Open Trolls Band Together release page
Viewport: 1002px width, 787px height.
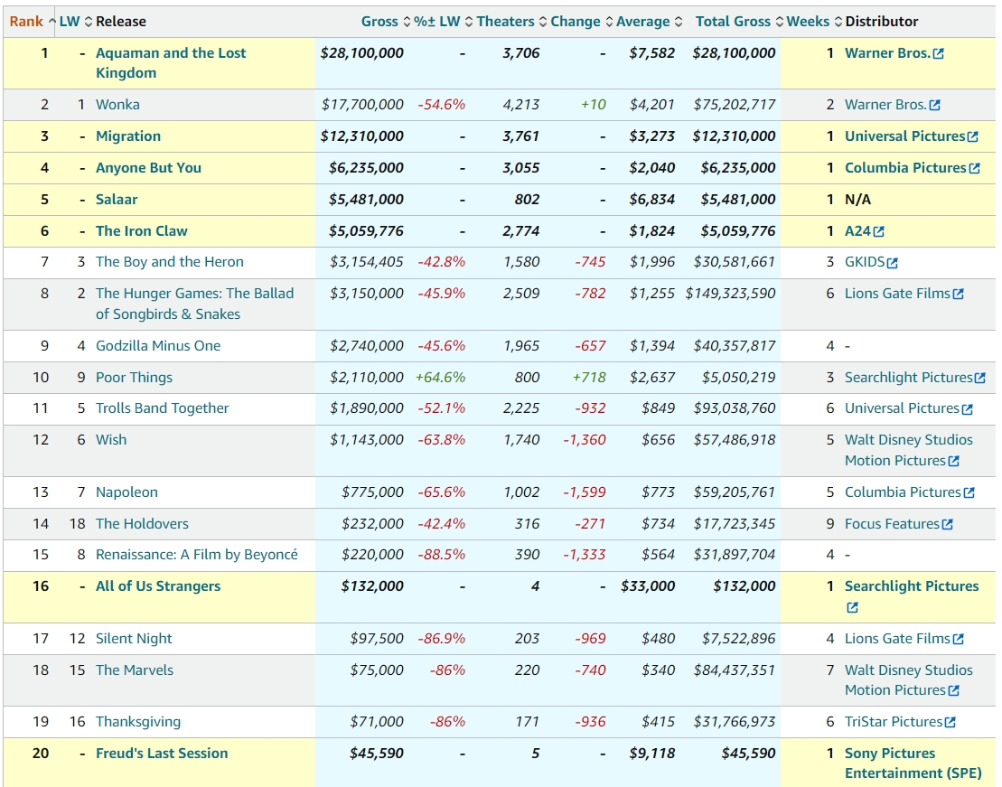163,408
